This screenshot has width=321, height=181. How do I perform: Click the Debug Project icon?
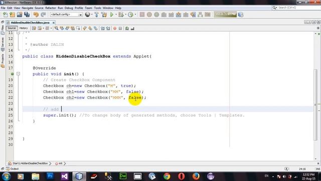pos(121,15)
